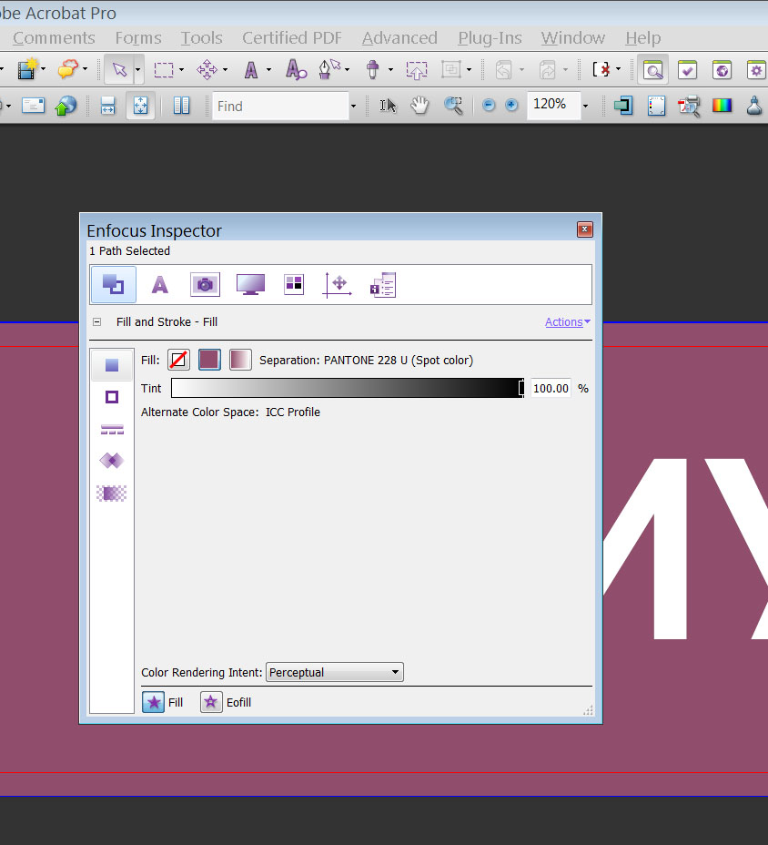Toggle the Eofill star button

click(211, 702)
